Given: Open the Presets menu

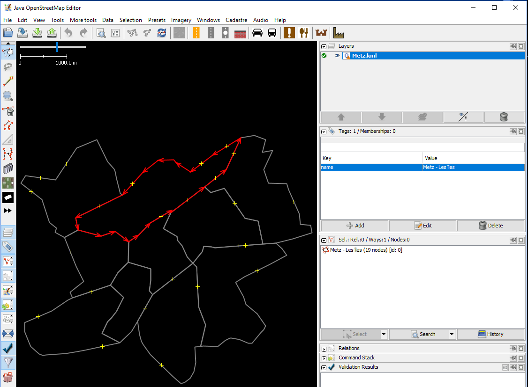Looking at the screenshot, I should (x=157, y=20).
